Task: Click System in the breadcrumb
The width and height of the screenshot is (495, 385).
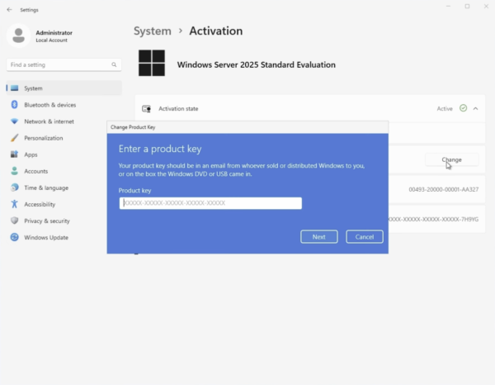Action: (153, 31)
